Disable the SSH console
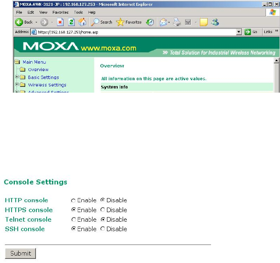Viewport: 280px width, 263px height. pos(102,229)
